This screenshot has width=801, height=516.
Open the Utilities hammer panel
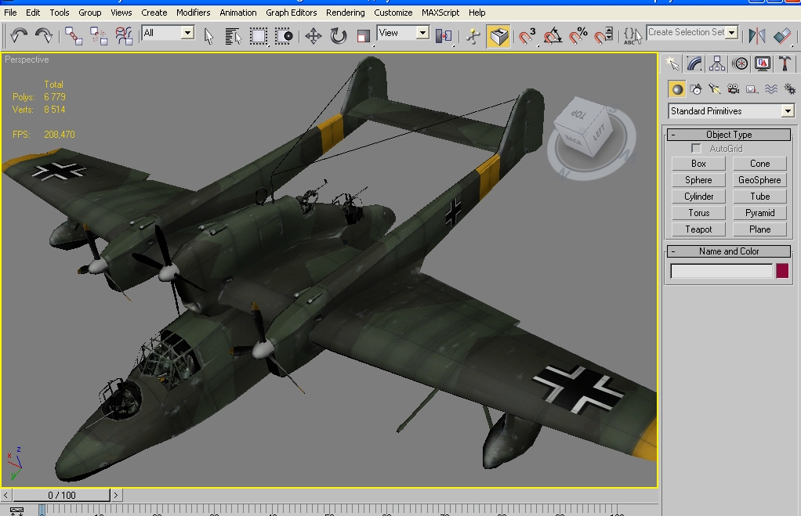pos(784,63)
